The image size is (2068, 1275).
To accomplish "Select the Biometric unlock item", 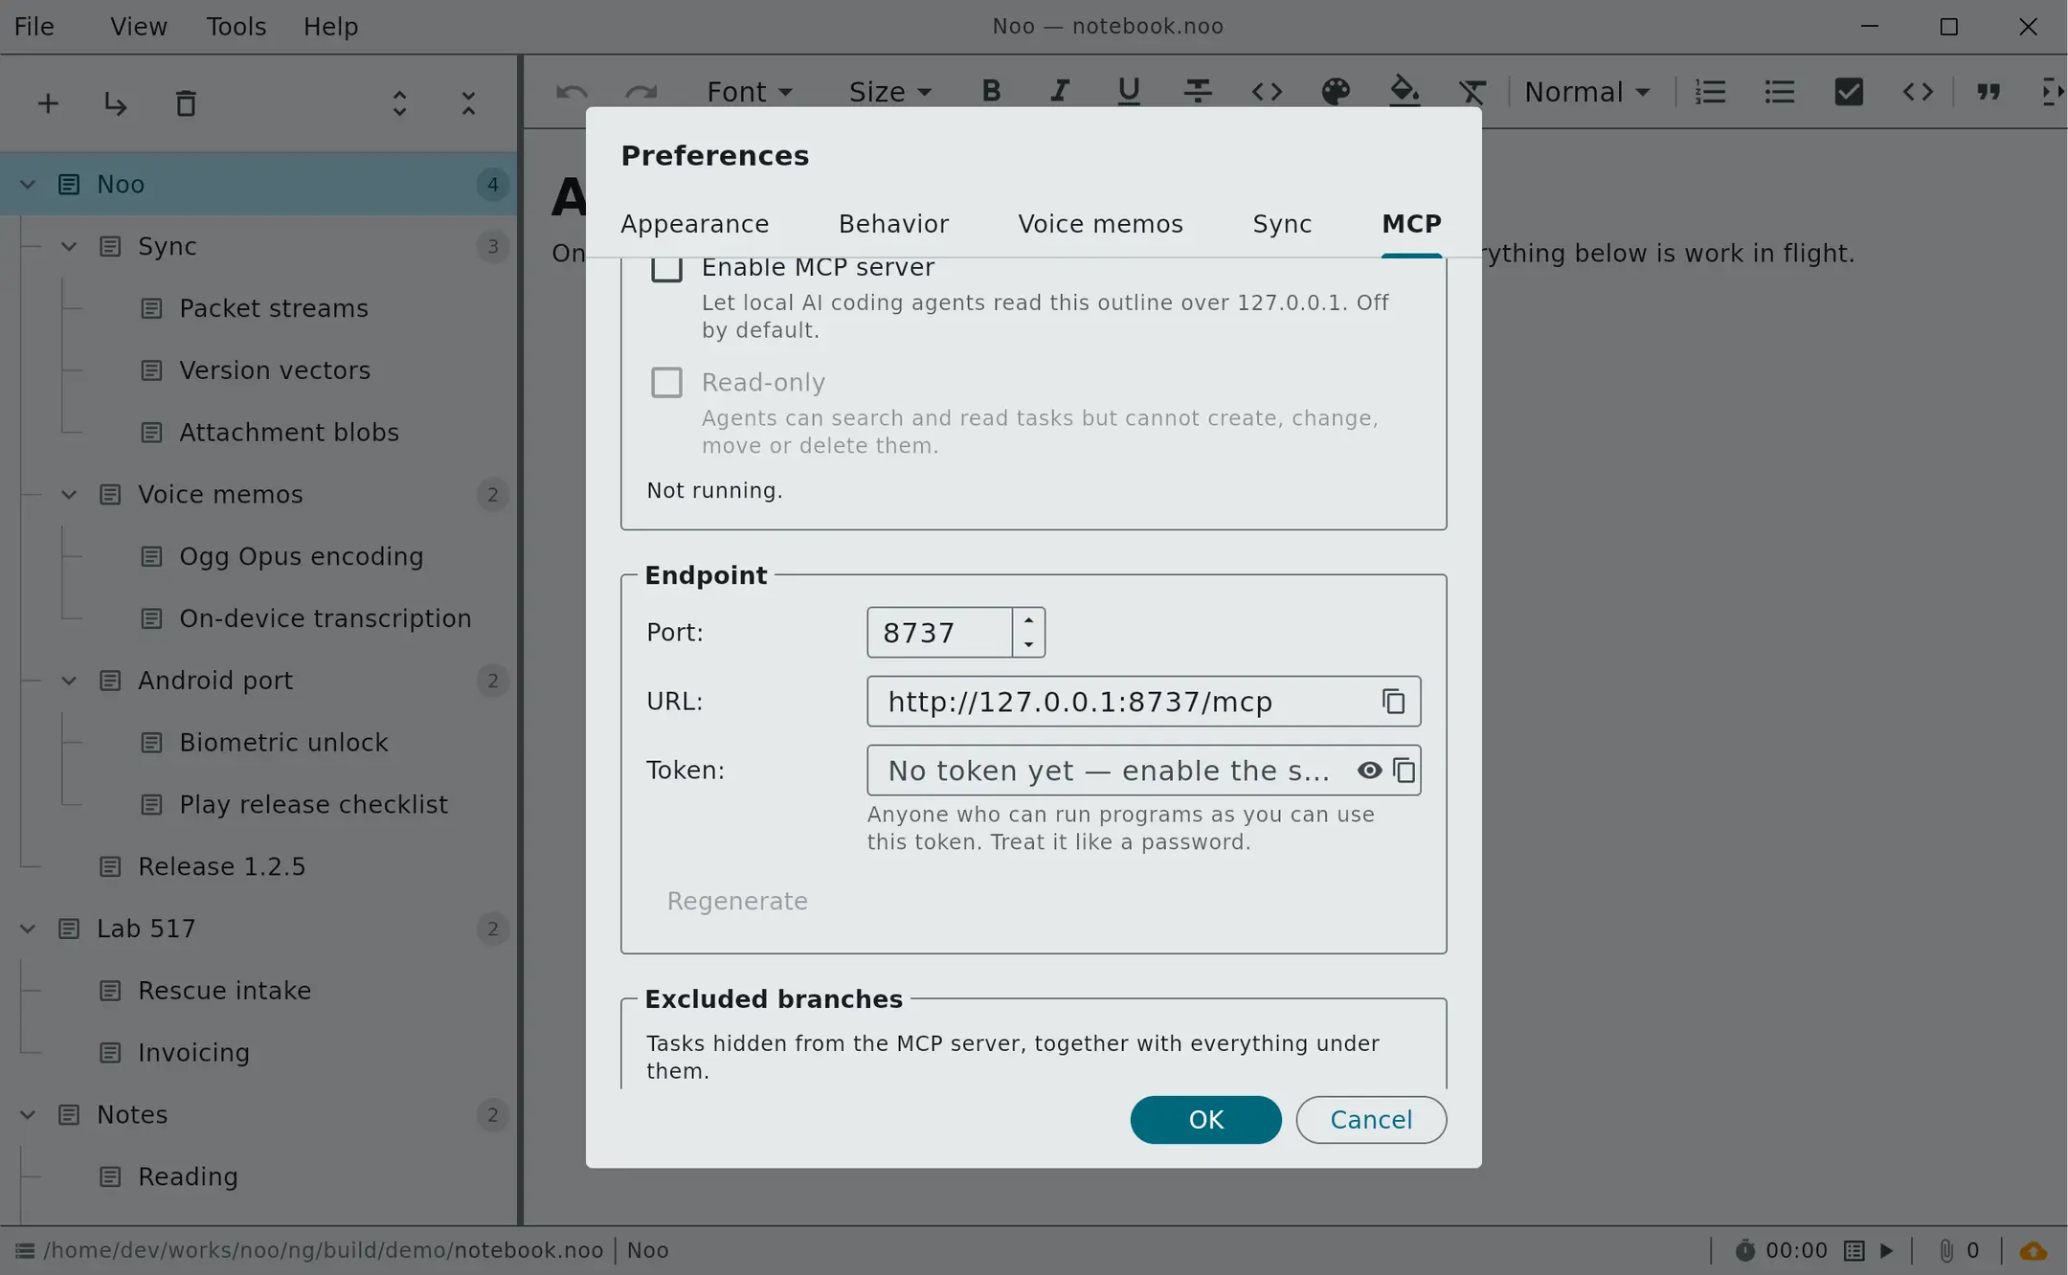I will [283, 743].
